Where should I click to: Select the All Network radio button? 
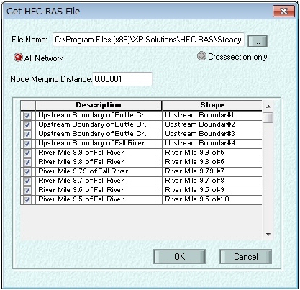point(18,58)
